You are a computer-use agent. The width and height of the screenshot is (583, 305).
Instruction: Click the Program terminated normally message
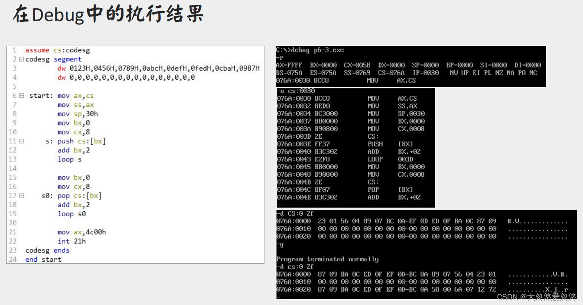coord(327,259)
